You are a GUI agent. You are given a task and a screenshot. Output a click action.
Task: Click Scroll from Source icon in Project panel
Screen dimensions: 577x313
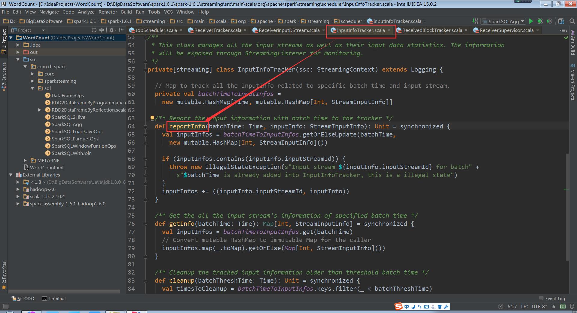tap(94, 30)
